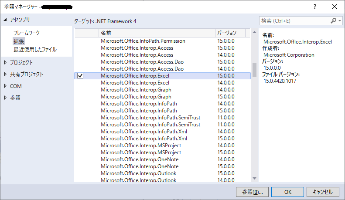The width and height of the screenshot is (345, 200).
Task: Select Microsoft.Office.Interop.OneNote version 15.0.0.0
Action: coord(162,166)
